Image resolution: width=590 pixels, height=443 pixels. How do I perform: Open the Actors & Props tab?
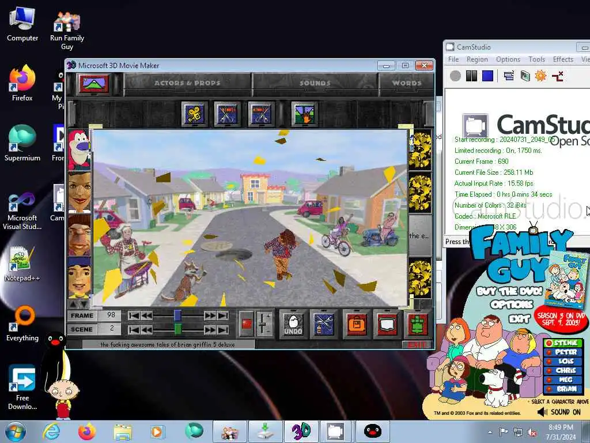(187, 83)
